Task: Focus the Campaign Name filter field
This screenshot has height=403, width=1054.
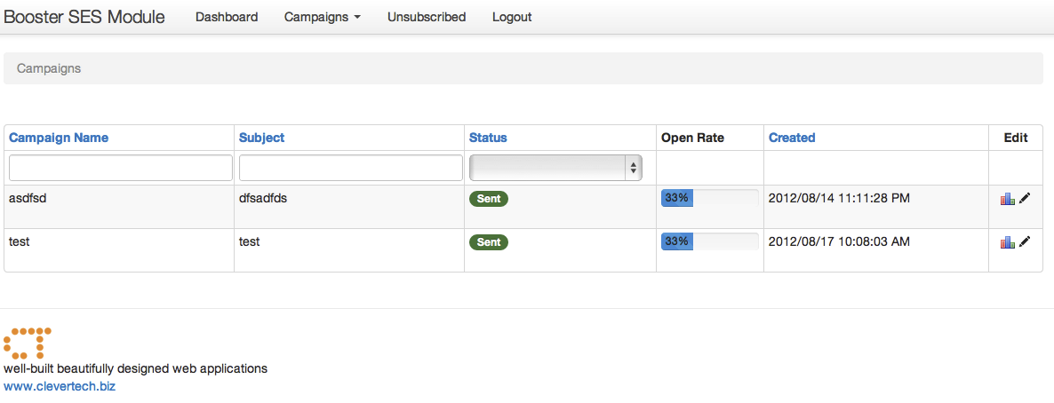Action: pyautogui.click(x=120, y=168)
